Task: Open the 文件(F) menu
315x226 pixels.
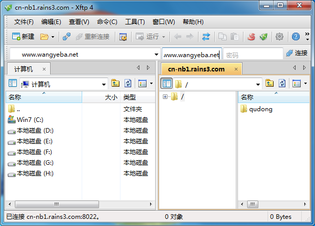Action: click(23, 22)
